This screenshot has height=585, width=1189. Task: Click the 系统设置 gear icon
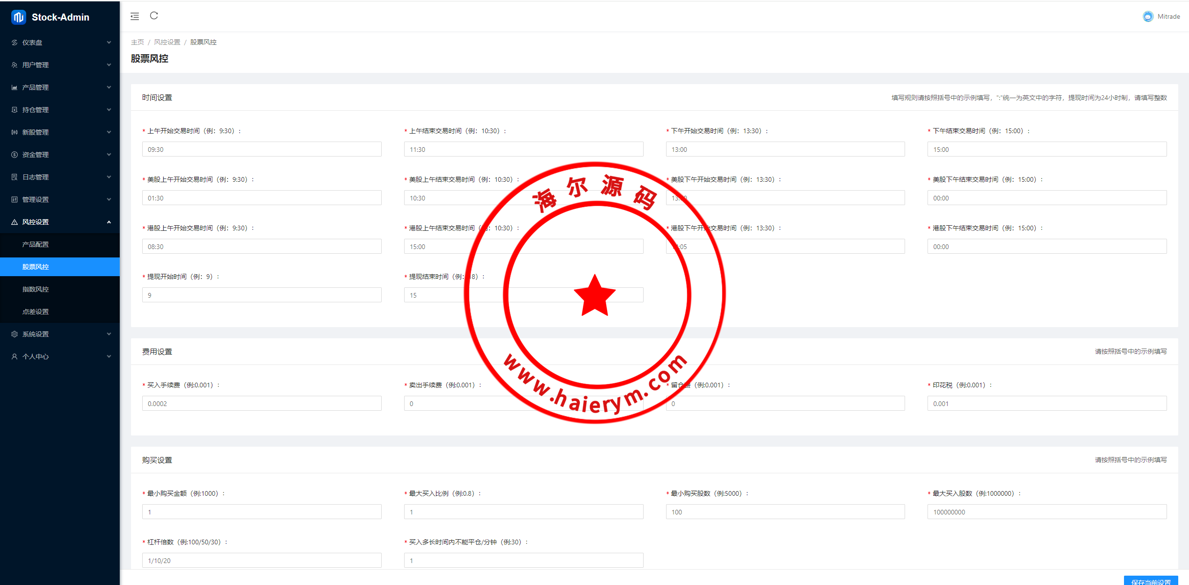14,334
